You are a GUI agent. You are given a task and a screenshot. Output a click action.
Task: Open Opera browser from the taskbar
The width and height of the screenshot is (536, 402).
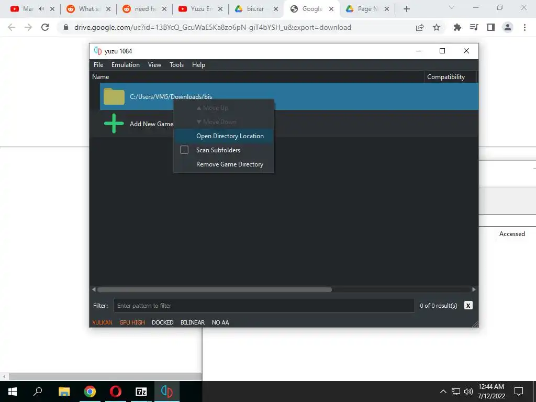point(116,392)
